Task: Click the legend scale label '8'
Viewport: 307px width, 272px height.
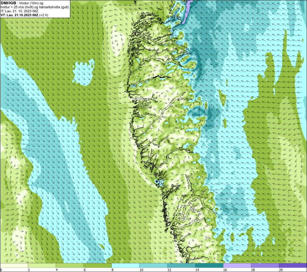Action: (x=112, y=270)
